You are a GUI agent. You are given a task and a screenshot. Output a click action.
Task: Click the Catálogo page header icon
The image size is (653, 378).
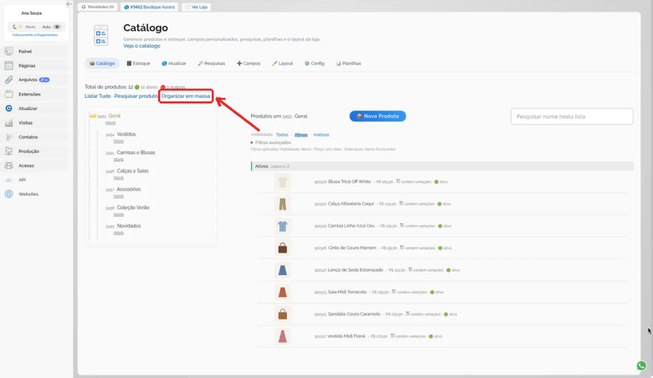pos(101,35)
